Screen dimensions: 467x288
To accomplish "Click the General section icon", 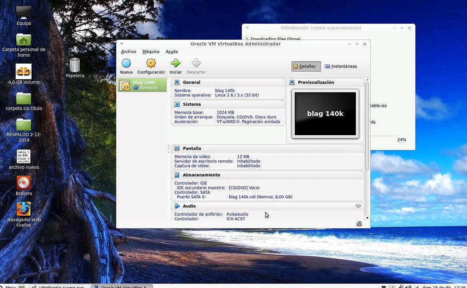I will [x=177, y=82].
